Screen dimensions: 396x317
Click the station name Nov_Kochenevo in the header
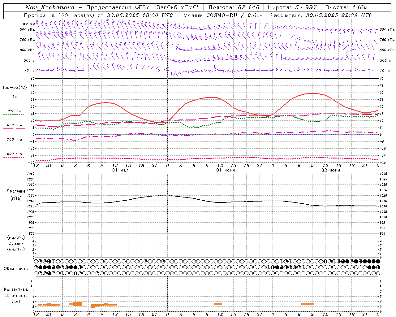(50, 7)
